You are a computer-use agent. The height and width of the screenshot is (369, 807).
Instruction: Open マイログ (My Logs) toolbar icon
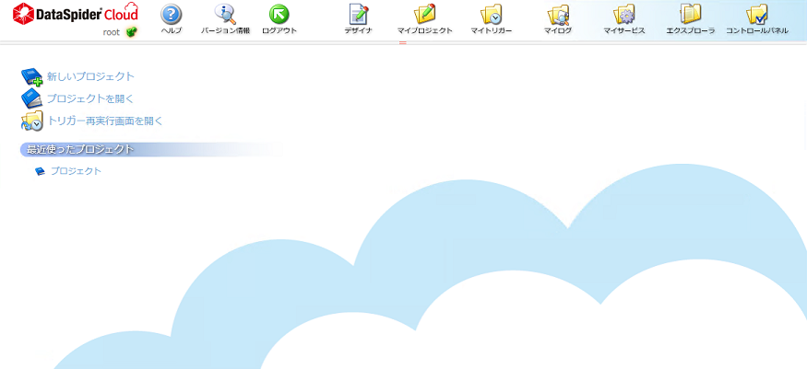(x=558, y=15)
